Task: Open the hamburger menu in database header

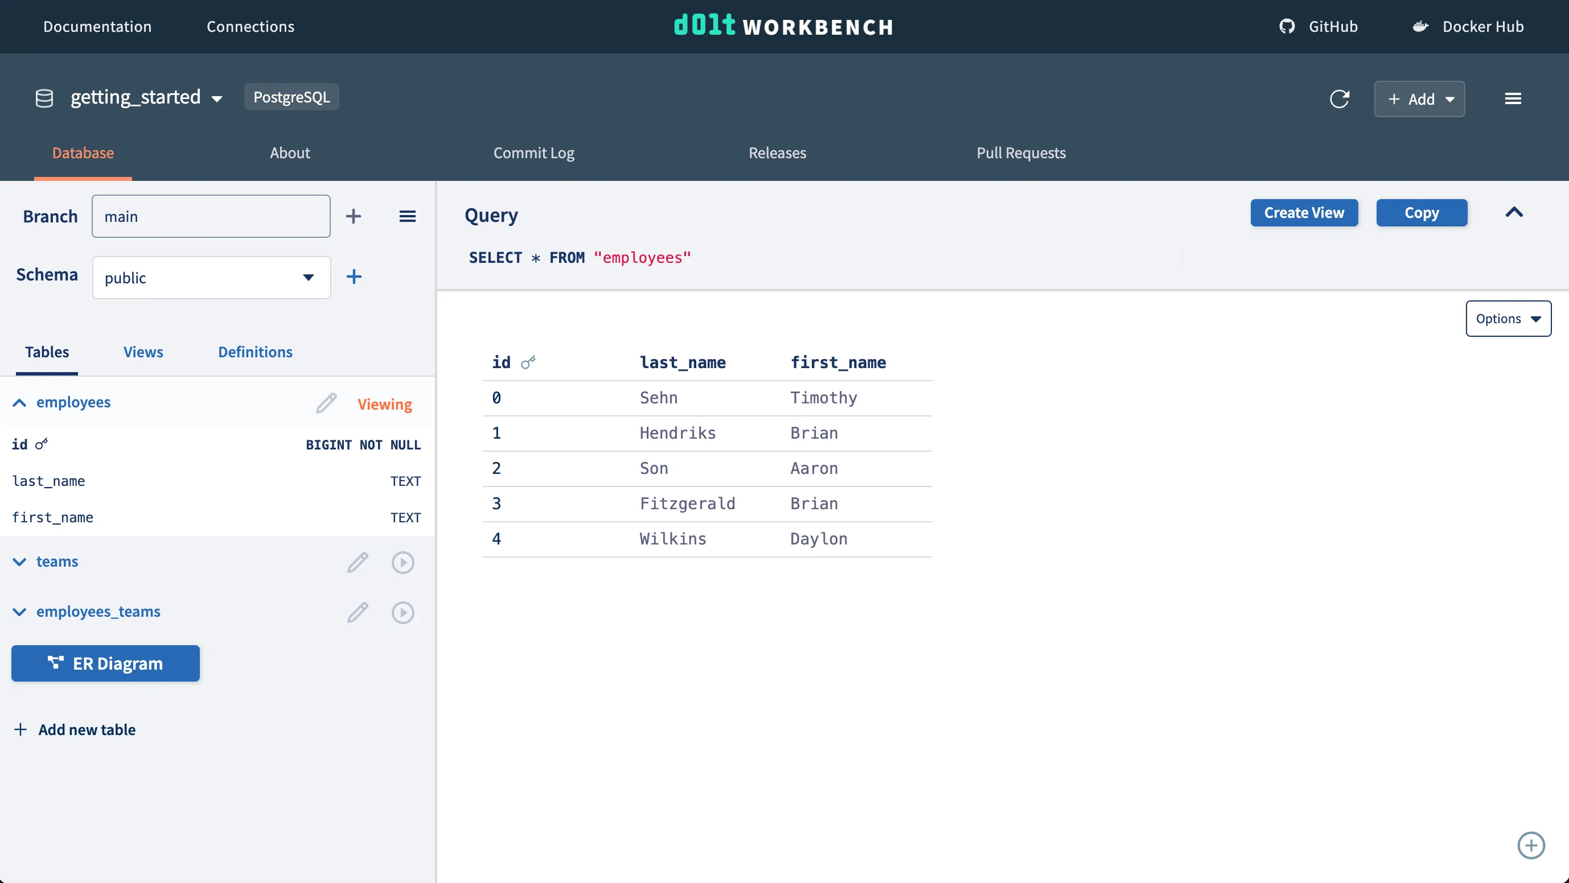Action: [1513, 98]
